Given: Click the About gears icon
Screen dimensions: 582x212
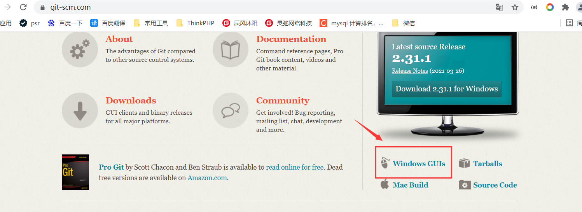Looking at the screenshot, I should coord(80,50).
